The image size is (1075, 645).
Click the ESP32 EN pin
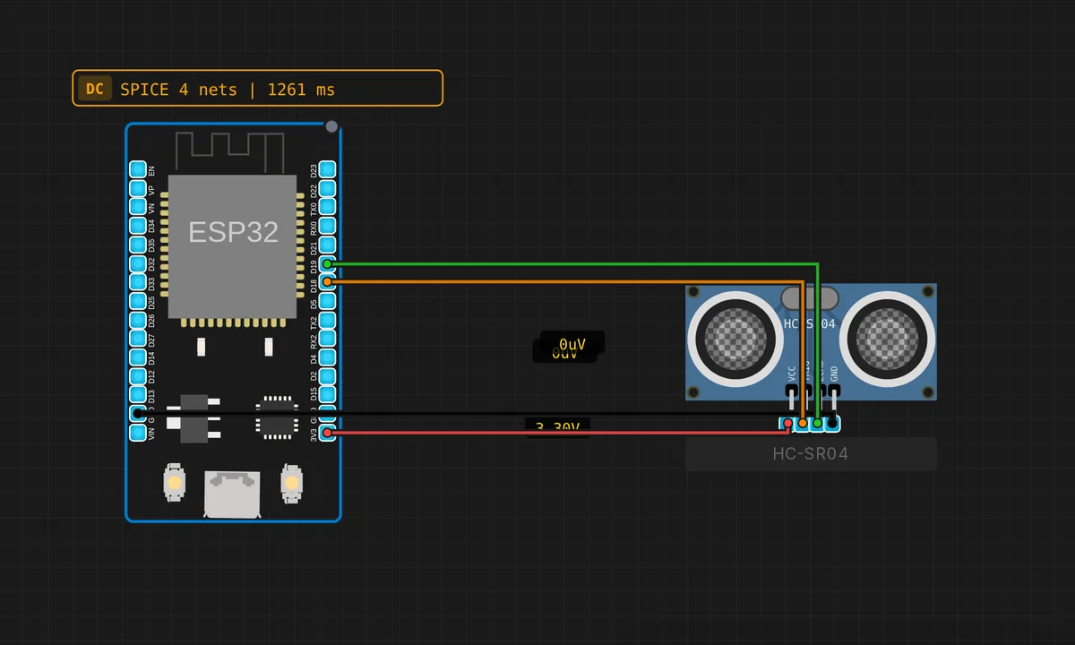[x=137, y=170]
